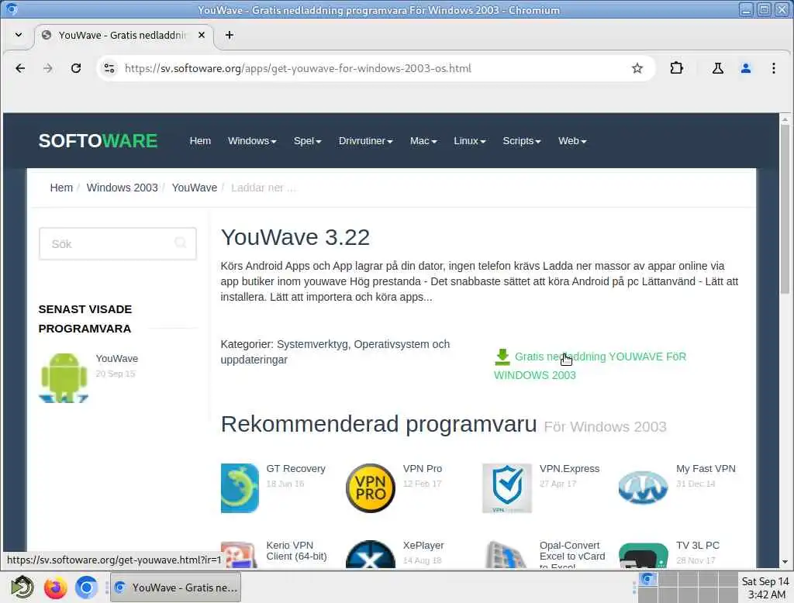This screenshot has height=603, width=794.
Task: Open the XePlayer title link
Action: 423,546
